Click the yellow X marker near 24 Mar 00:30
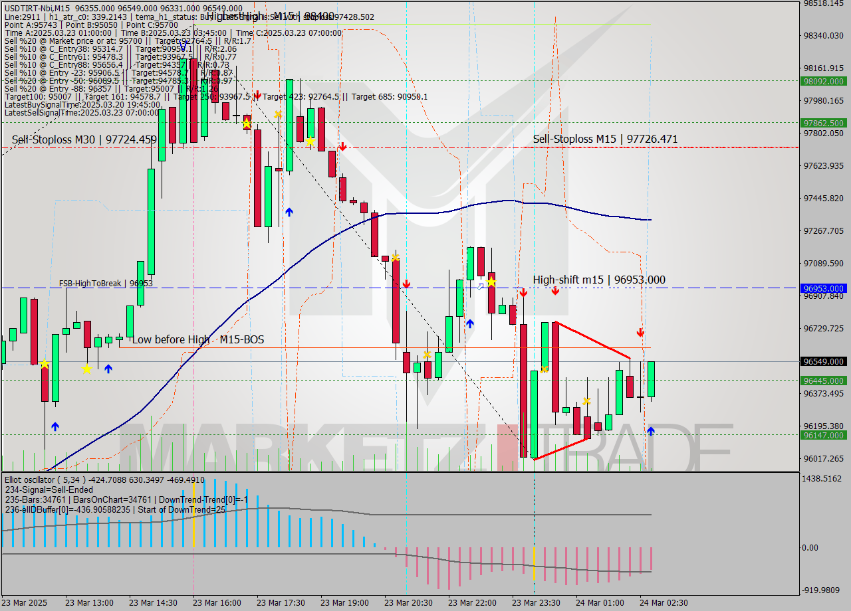This screenshot has width=851, height=611. 587,400
